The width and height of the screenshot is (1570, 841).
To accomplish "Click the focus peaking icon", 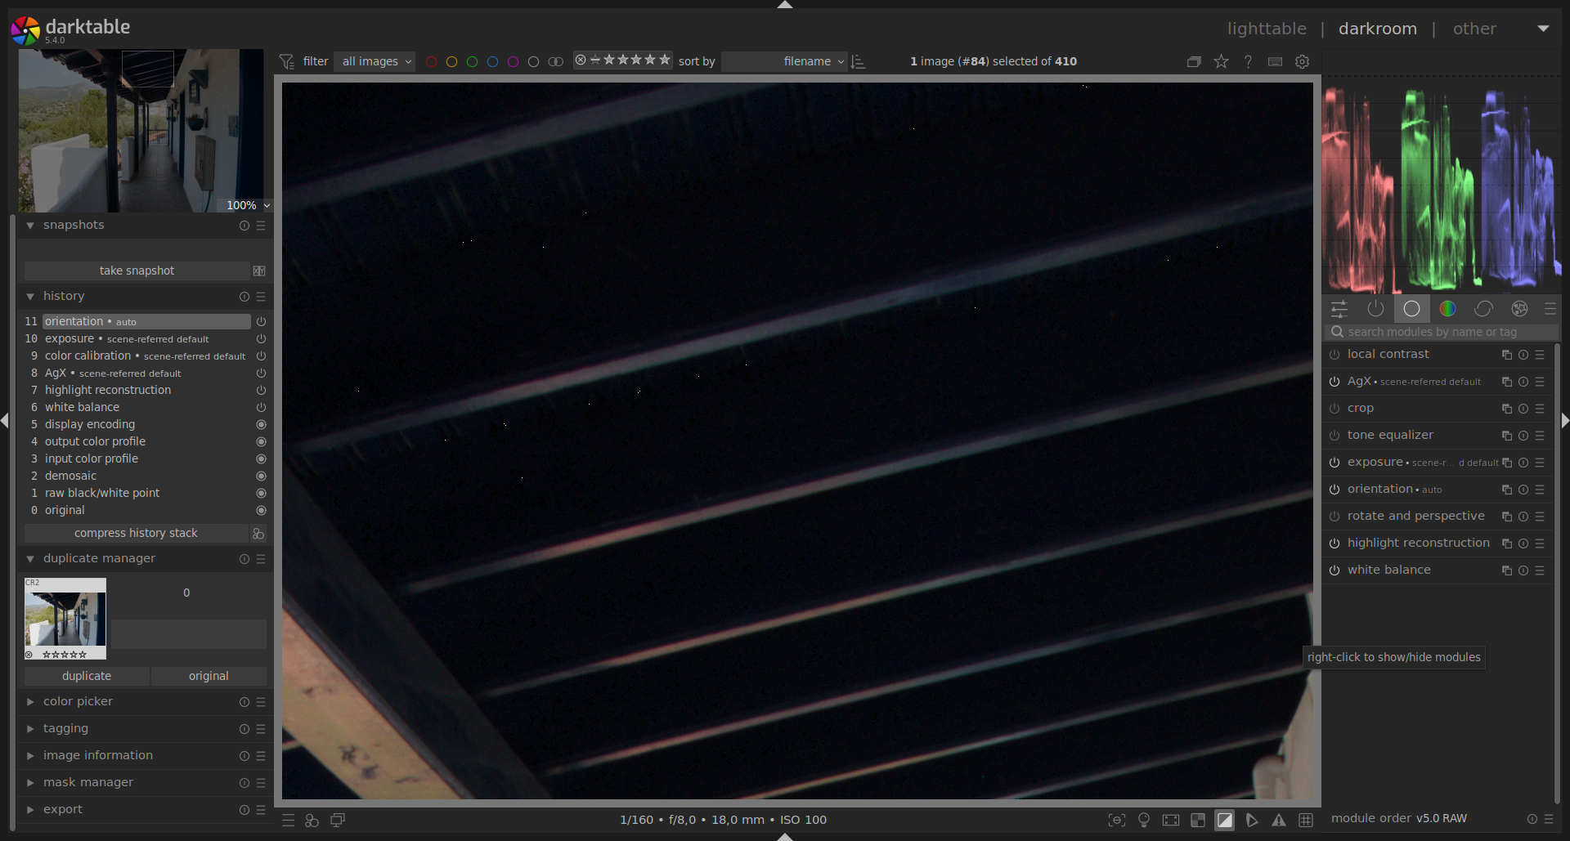I will pos(1117,820).
